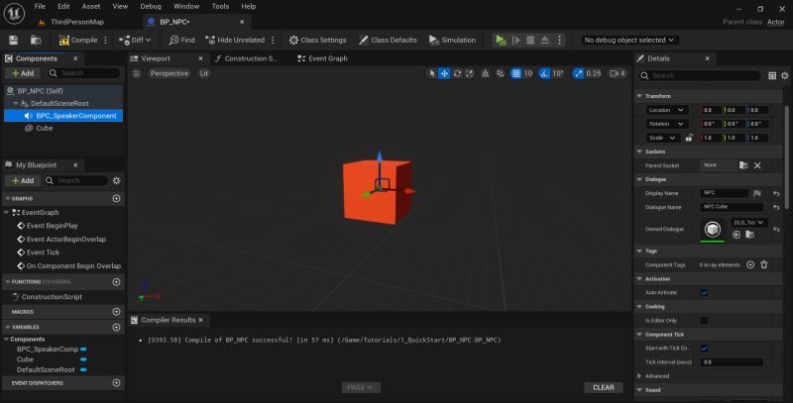
Task: Click the Stop simulation square button
Action: coord(530,40)
